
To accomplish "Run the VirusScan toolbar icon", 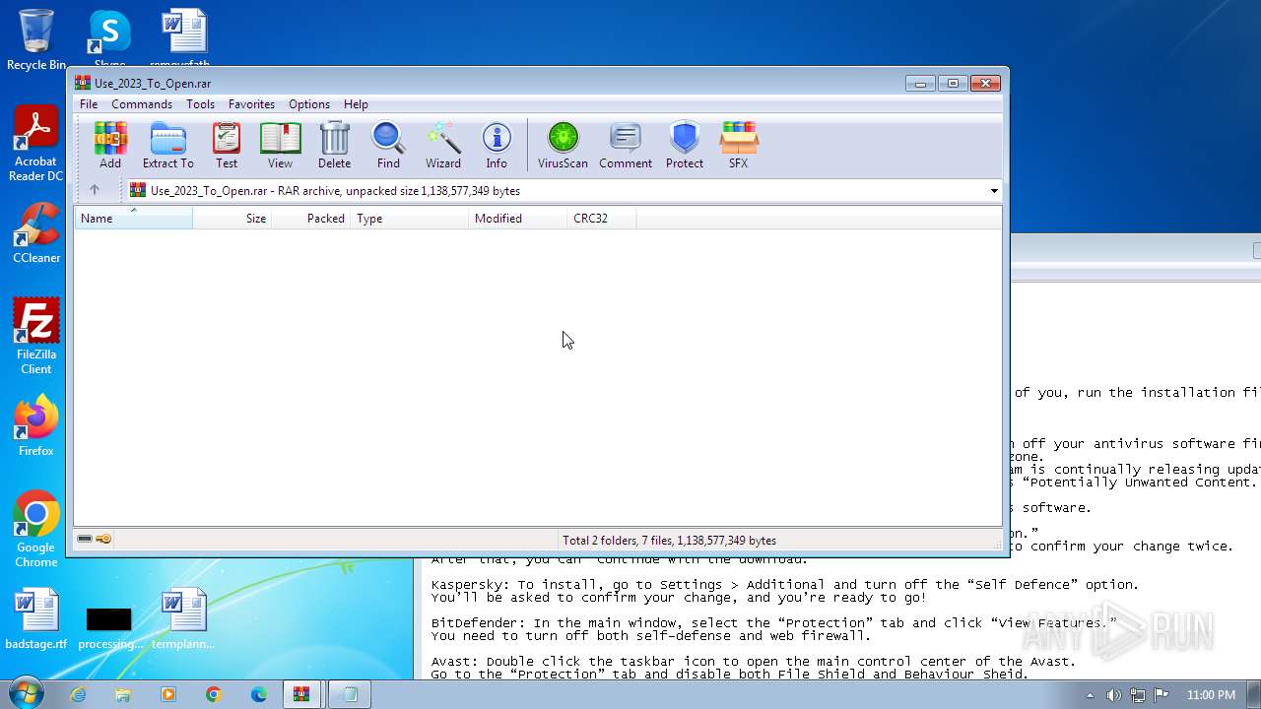I will (x=563, y=145).
